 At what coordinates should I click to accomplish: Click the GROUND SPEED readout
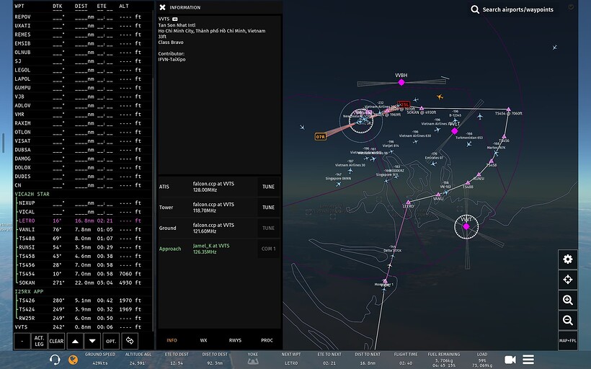point(100,359)
